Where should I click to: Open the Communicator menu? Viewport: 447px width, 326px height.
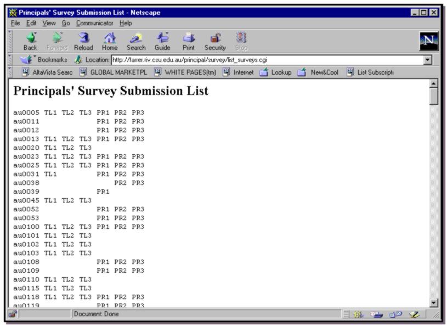[95, 23]
